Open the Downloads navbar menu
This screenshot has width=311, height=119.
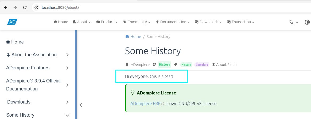(x=208, y=22)
